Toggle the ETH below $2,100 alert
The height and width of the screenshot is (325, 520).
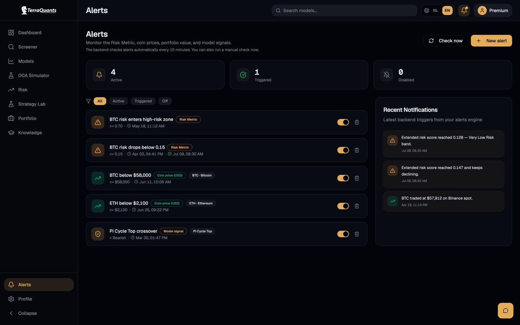point(343,206)
